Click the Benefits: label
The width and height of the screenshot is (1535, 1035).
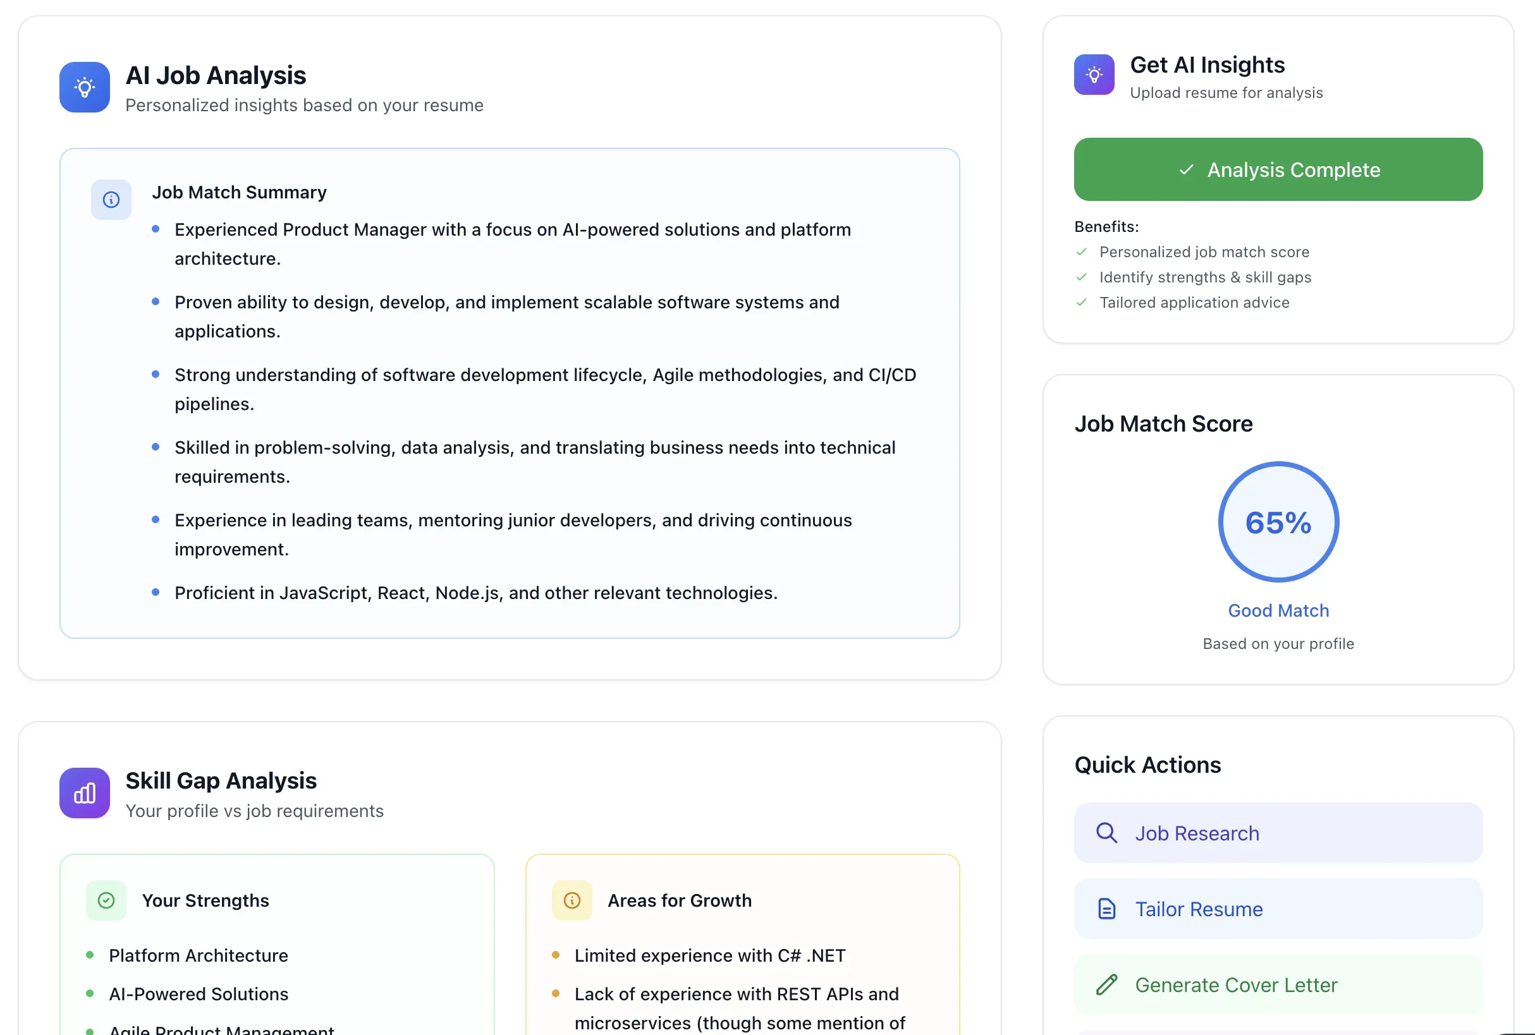(x=1106, y=226)
